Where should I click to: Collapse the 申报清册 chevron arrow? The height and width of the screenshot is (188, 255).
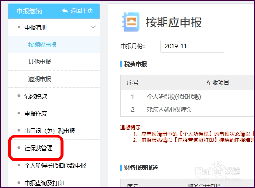(93, 27)
